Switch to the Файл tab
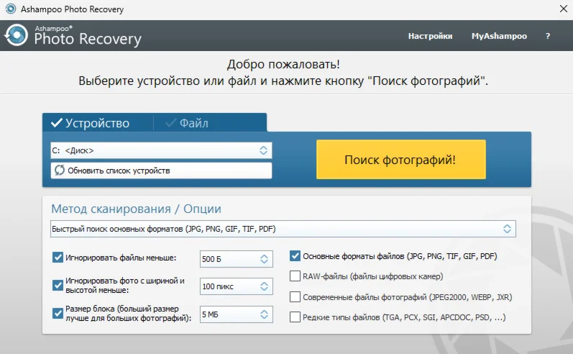Viewport: 573px width, 354px height. pos(187,123)
